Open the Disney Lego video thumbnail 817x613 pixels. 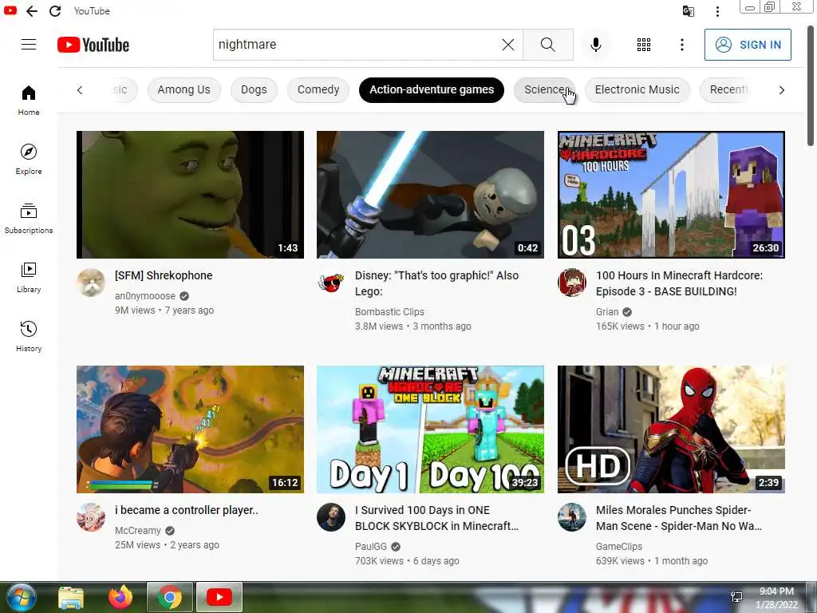tap(430, 195)
